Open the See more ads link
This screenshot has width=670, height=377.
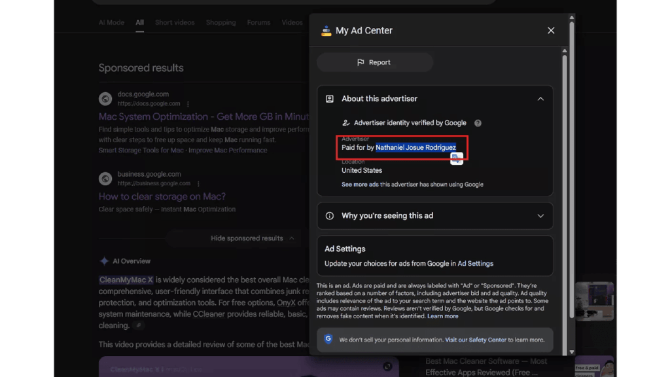point(360,184)
